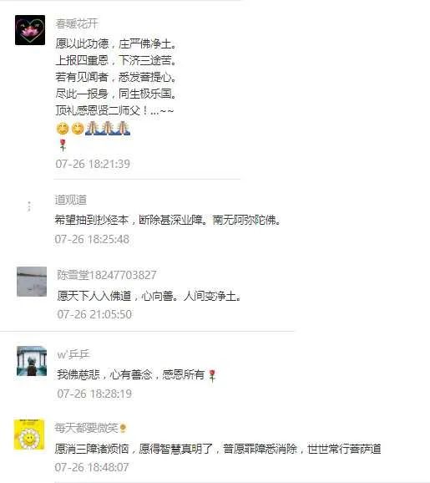
Task: Click the first smiley emoji in 春暖花开 comment
Action: click(63, 129)
